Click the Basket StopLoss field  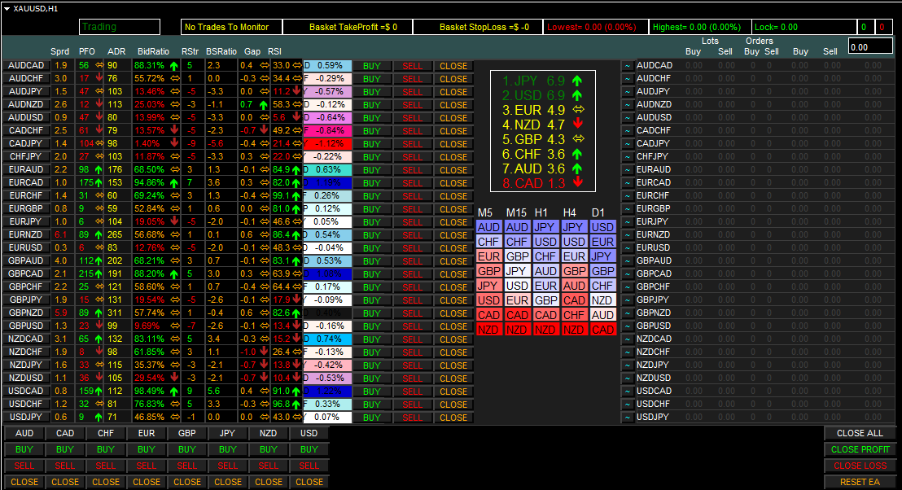[x=478, y=27]
